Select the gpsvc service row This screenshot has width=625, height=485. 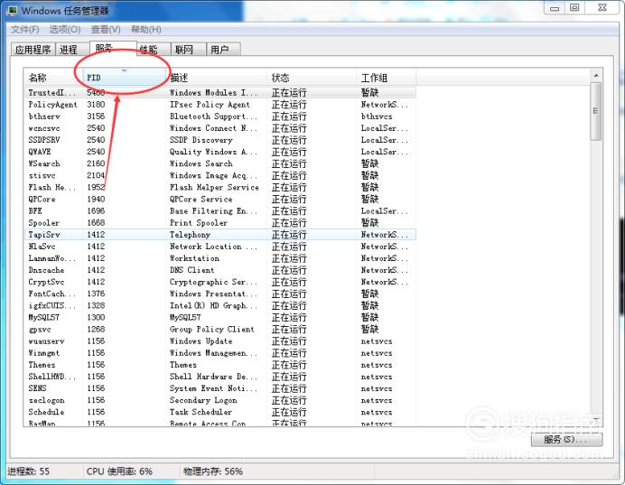click(220, 330)
